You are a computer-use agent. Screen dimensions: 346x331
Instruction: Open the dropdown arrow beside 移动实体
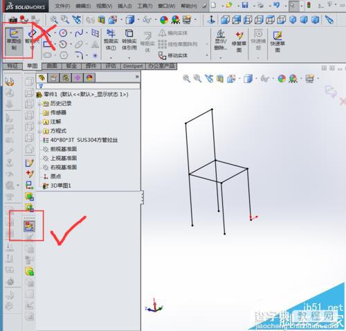click(x=207, y=55)
